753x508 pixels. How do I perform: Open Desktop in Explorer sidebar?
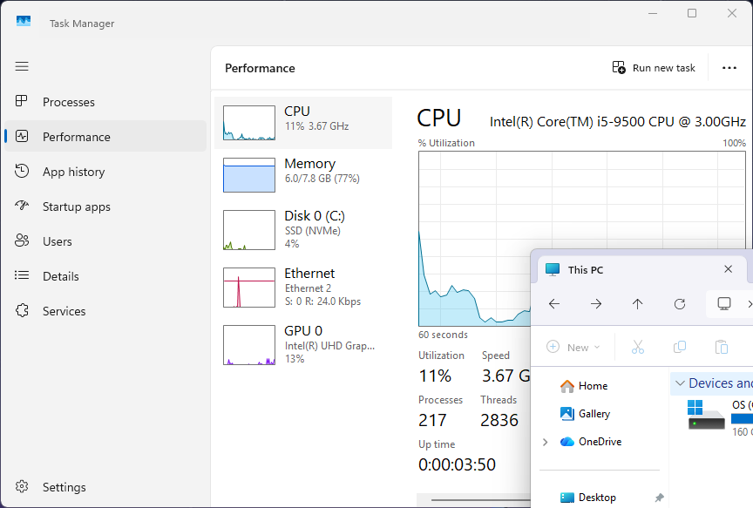(x=597, y=498)
